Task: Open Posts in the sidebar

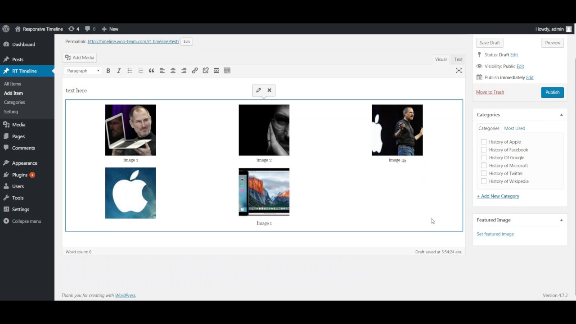Action: tap(18, 59)
